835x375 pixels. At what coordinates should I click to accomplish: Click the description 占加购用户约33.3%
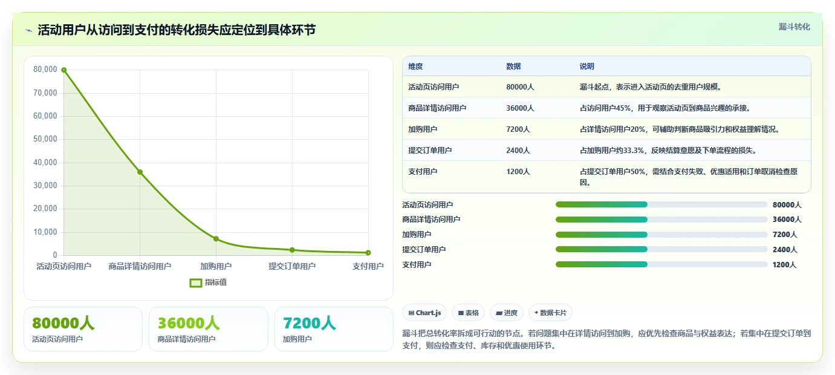[668, 151]
